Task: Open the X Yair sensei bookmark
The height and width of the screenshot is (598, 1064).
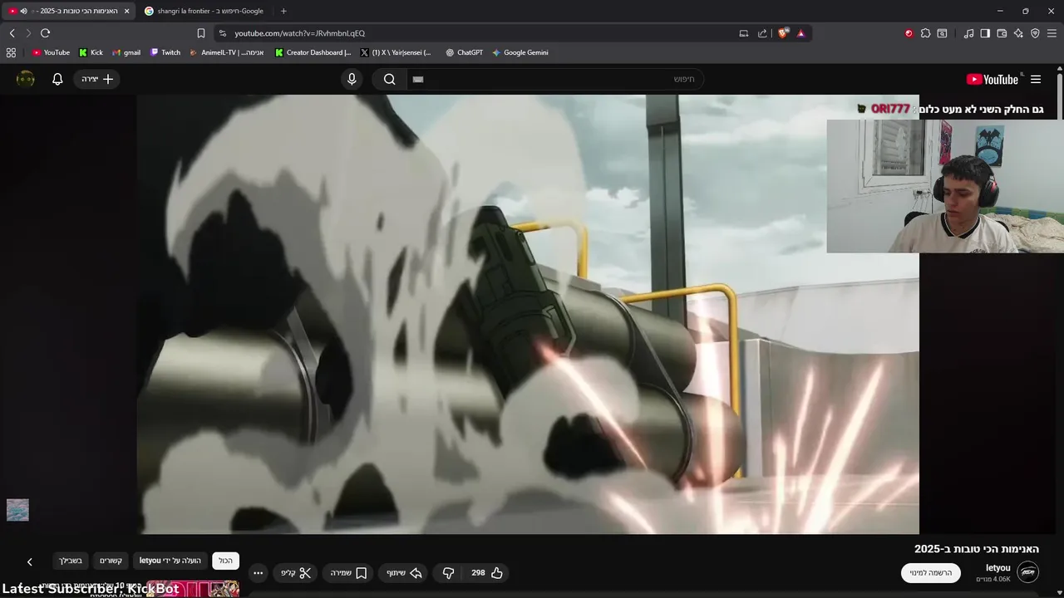Action: [396, 52]
